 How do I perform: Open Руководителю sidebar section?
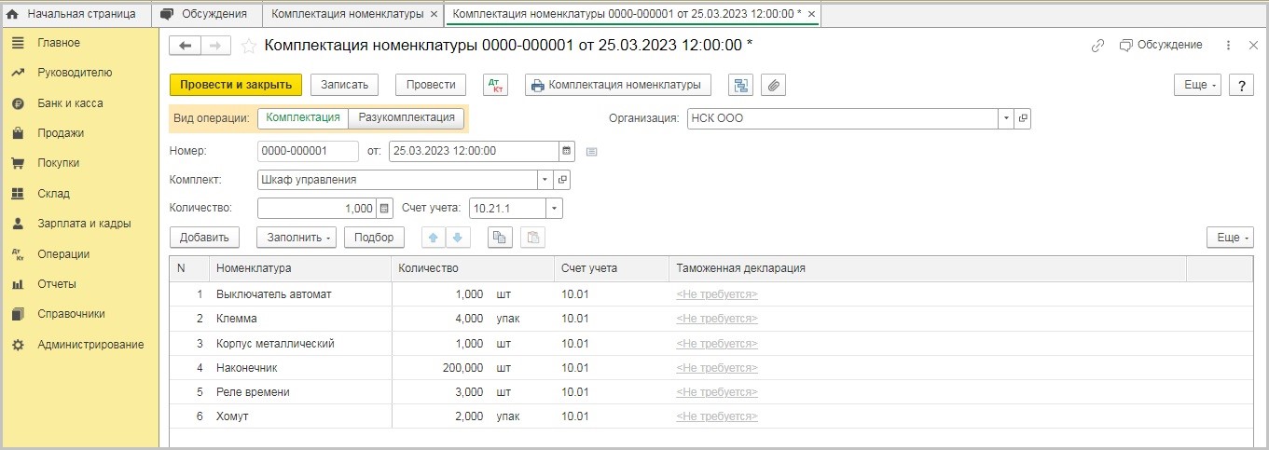click(x=75, y=73)
